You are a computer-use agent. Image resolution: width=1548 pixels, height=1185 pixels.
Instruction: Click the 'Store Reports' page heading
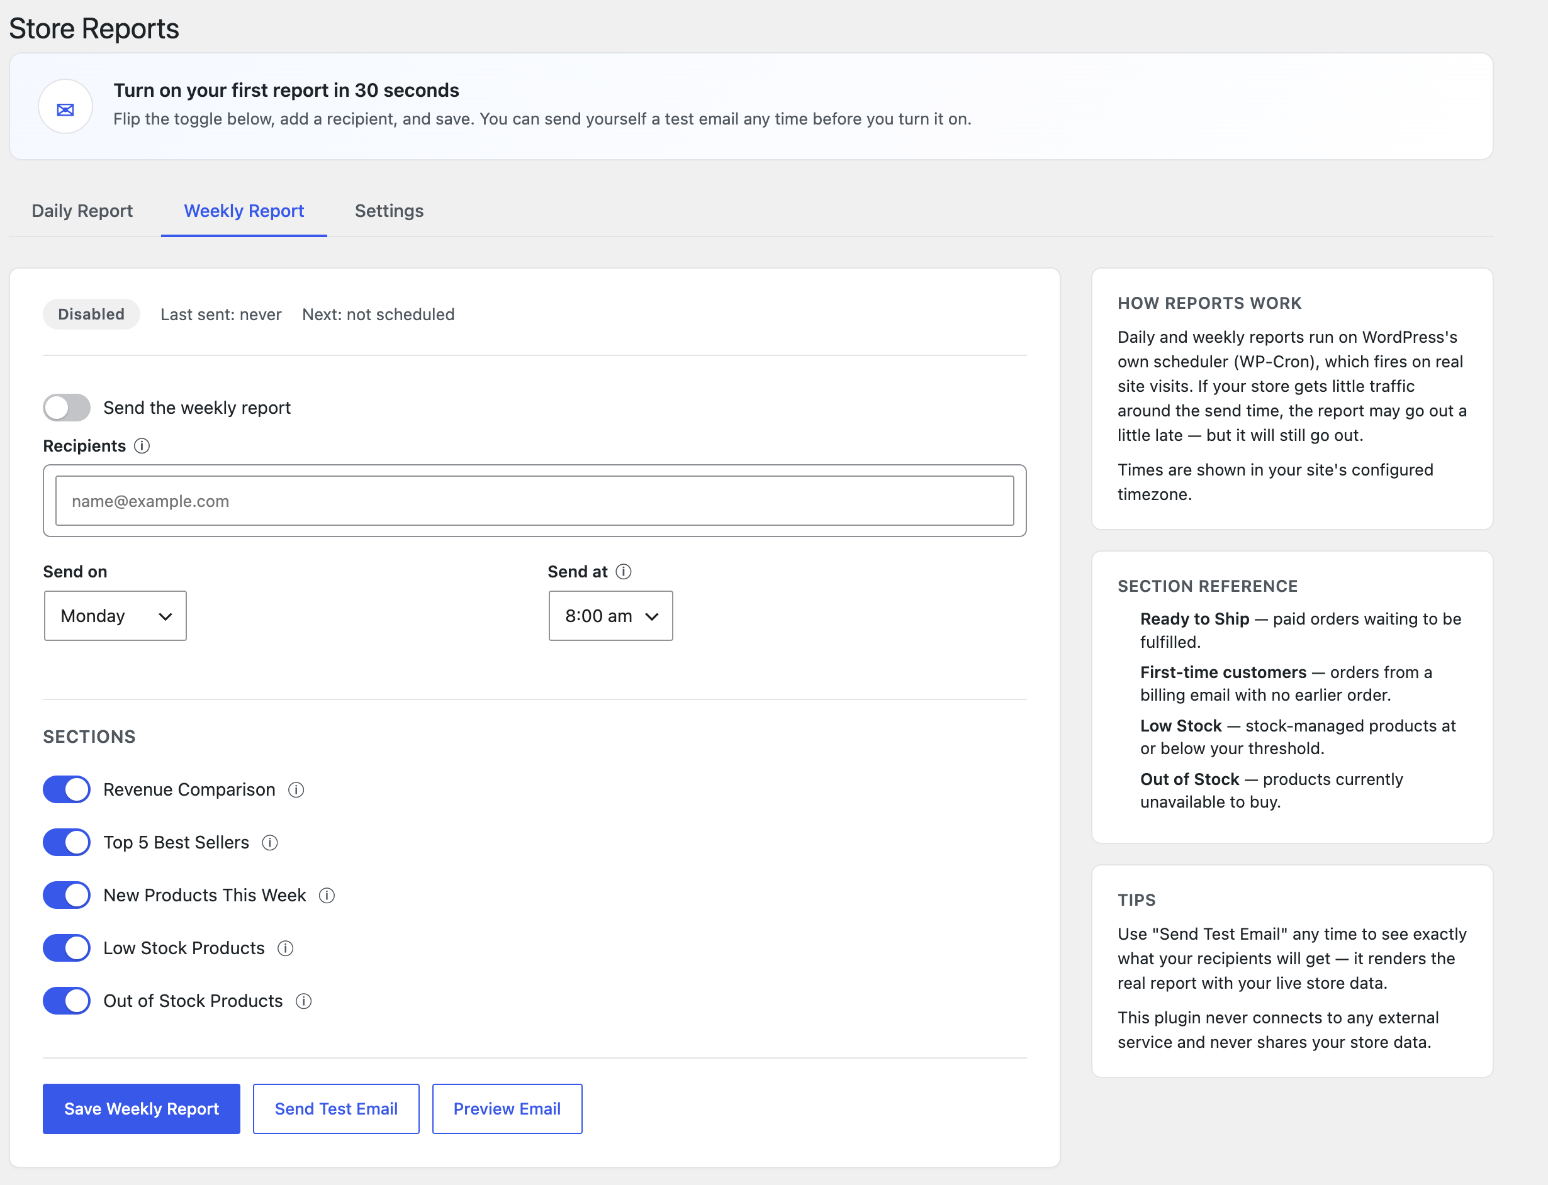94,29
